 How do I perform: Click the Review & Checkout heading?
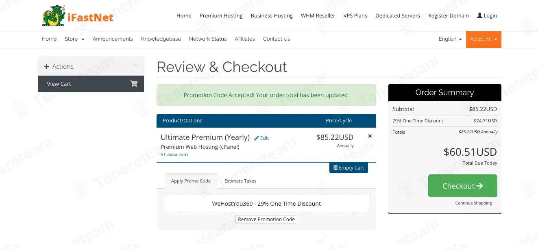pos(222,67)
